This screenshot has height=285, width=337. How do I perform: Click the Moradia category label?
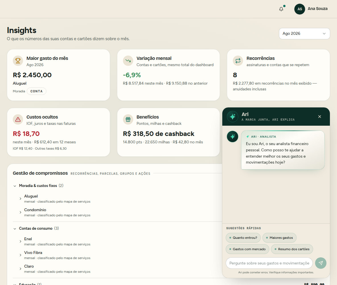[x=19, y=91]
